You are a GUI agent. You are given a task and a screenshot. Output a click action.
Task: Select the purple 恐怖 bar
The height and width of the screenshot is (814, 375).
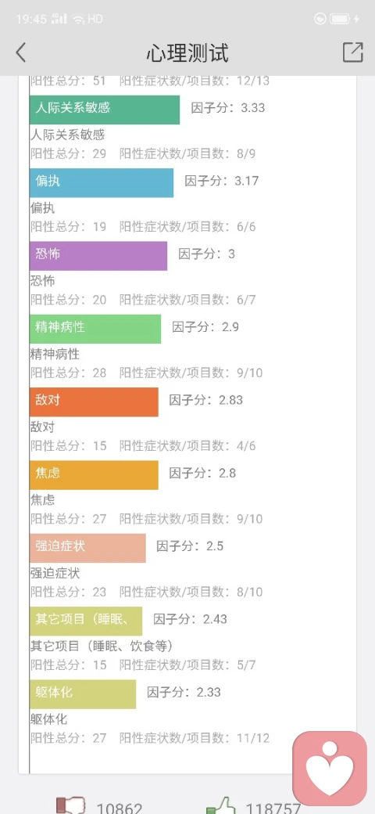tap(98, 256)
